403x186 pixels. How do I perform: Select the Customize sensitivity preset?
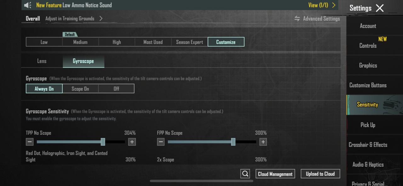click(226, 42)
